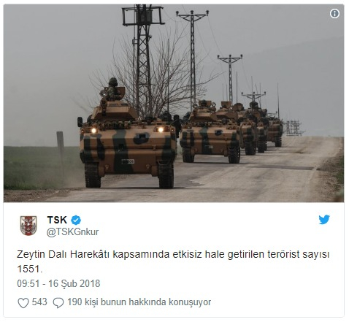Open the 16 Şub 2018 date link
349x322 pixels.
click(x=74, y=283)
